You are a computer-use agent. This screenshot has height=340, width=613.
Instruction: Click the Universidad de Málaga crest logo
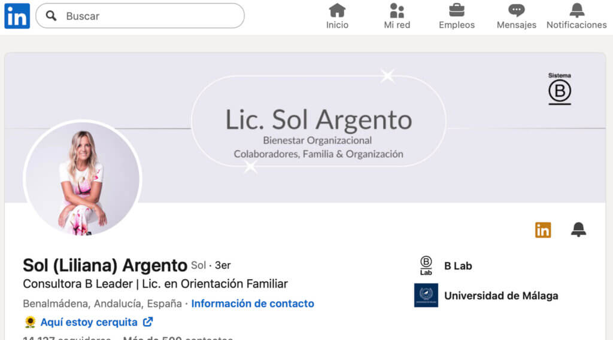pyautogui.click(x=426, y=295)
